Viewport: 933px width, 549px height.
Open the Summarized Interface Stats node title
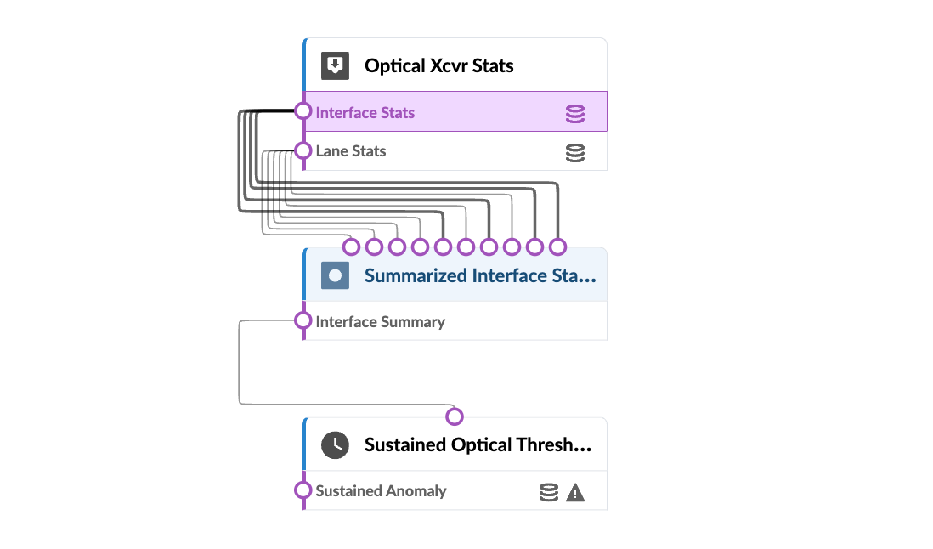(x=479, y=275)
